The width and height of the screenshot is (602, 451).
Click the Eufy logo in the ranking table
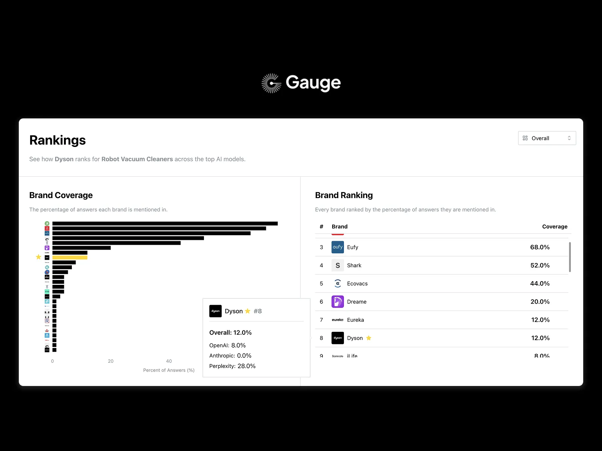[x=337, y=247]
